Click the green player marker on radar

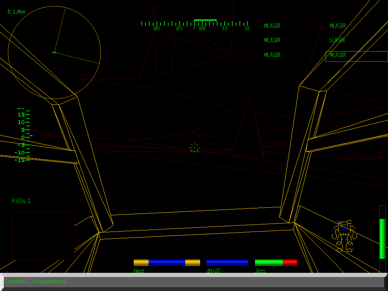54,52
